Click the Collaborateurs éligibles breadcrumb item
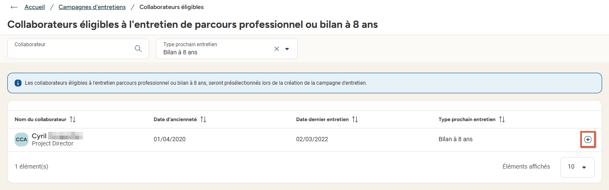Screen dimensions: 609x190 click(x=171, y=7)
